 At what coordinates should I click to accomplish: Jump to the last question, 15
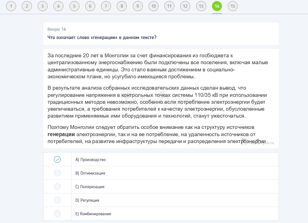(232, 6)
